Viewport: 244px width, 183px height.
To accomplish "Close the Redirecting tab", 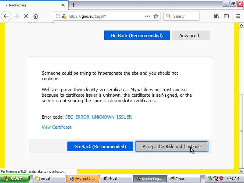I will (63, 5).
